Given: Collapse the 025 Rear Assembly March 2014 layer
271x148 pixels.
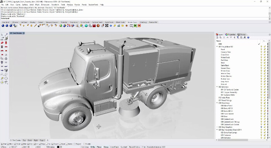Looking at the screenshot, I should click(217, 130).
